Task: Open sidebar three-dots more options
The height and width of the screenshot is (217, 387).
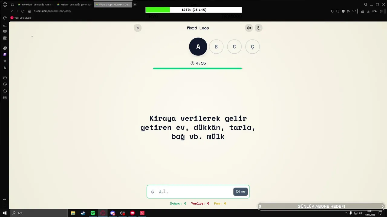Action: pos(5,206)
